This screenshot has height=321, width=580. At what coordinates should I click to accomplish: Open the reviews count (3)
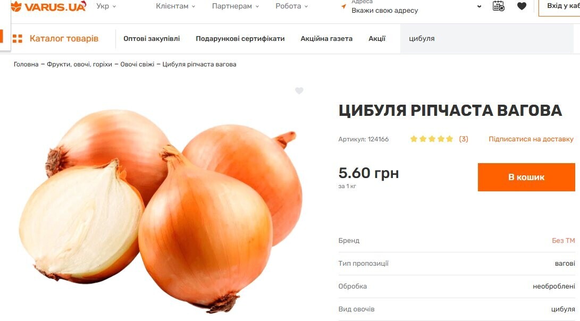pyautogui.click(x=464, y=139)
